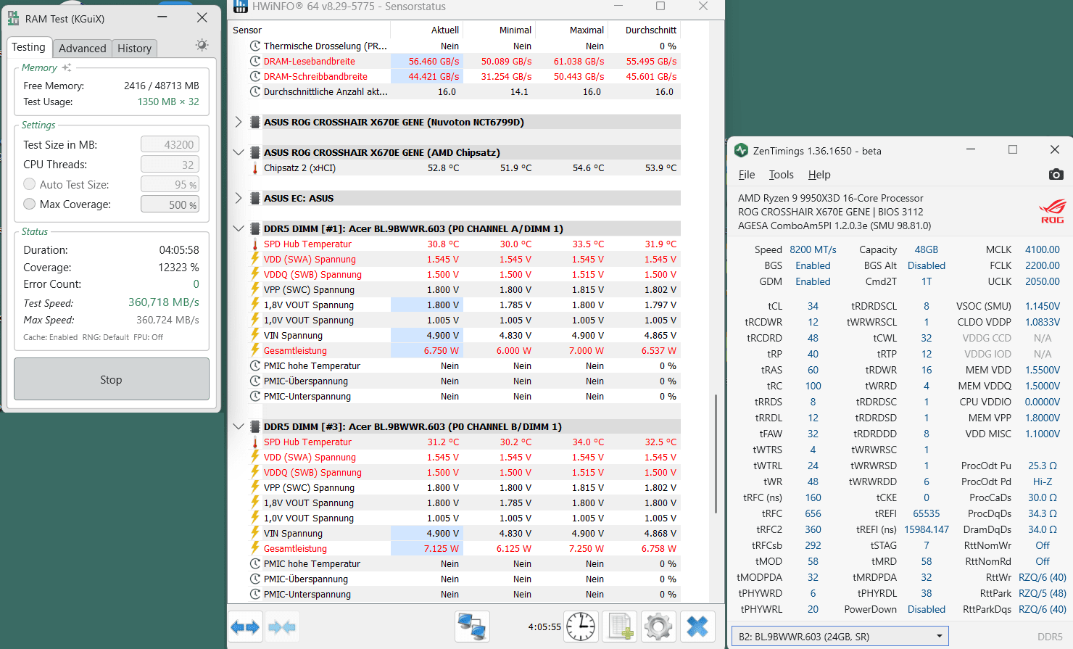Click the memory clean icon next to Memory label
The image size is (1073, 649).
67,67
